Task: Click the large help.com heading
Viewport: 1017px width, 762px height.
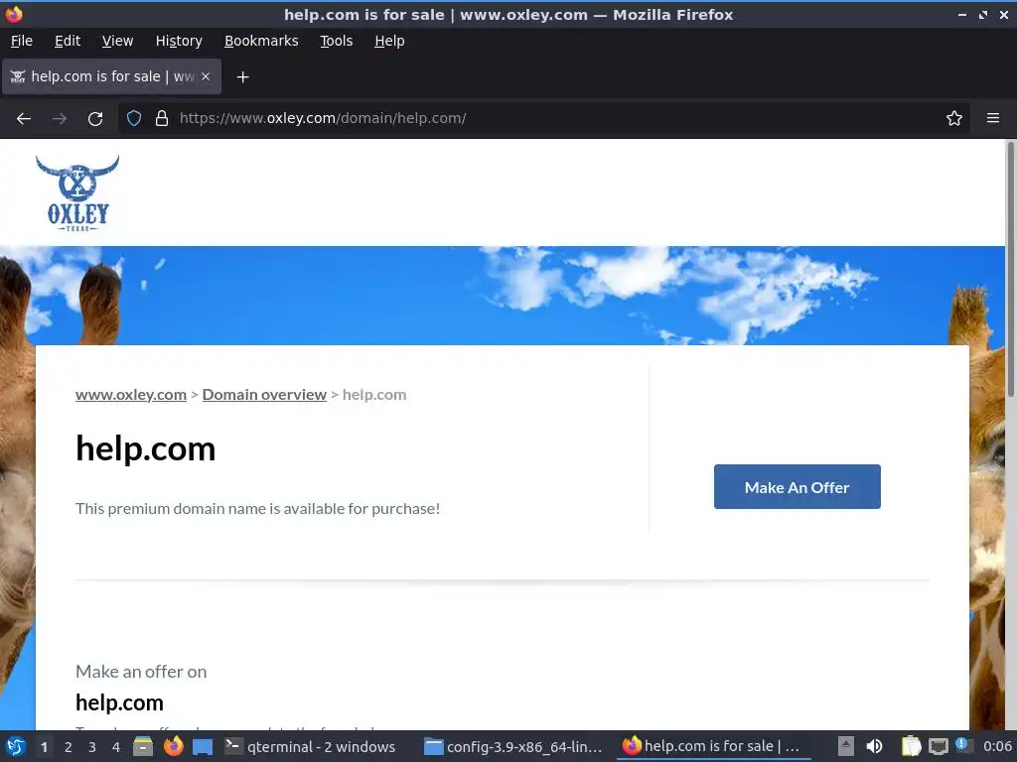Action: click(145, 448)
